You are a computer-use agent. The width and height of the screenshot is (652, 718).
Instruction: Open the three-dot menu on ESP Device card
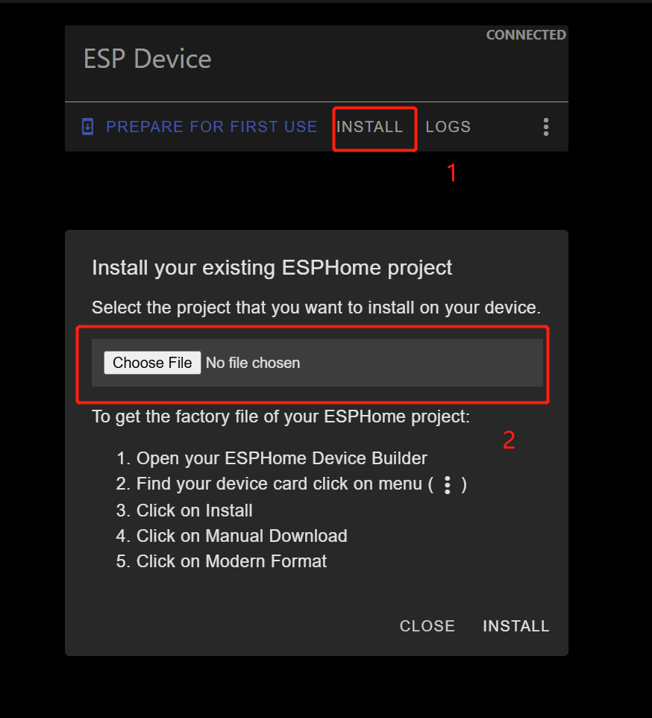point(546,127)
